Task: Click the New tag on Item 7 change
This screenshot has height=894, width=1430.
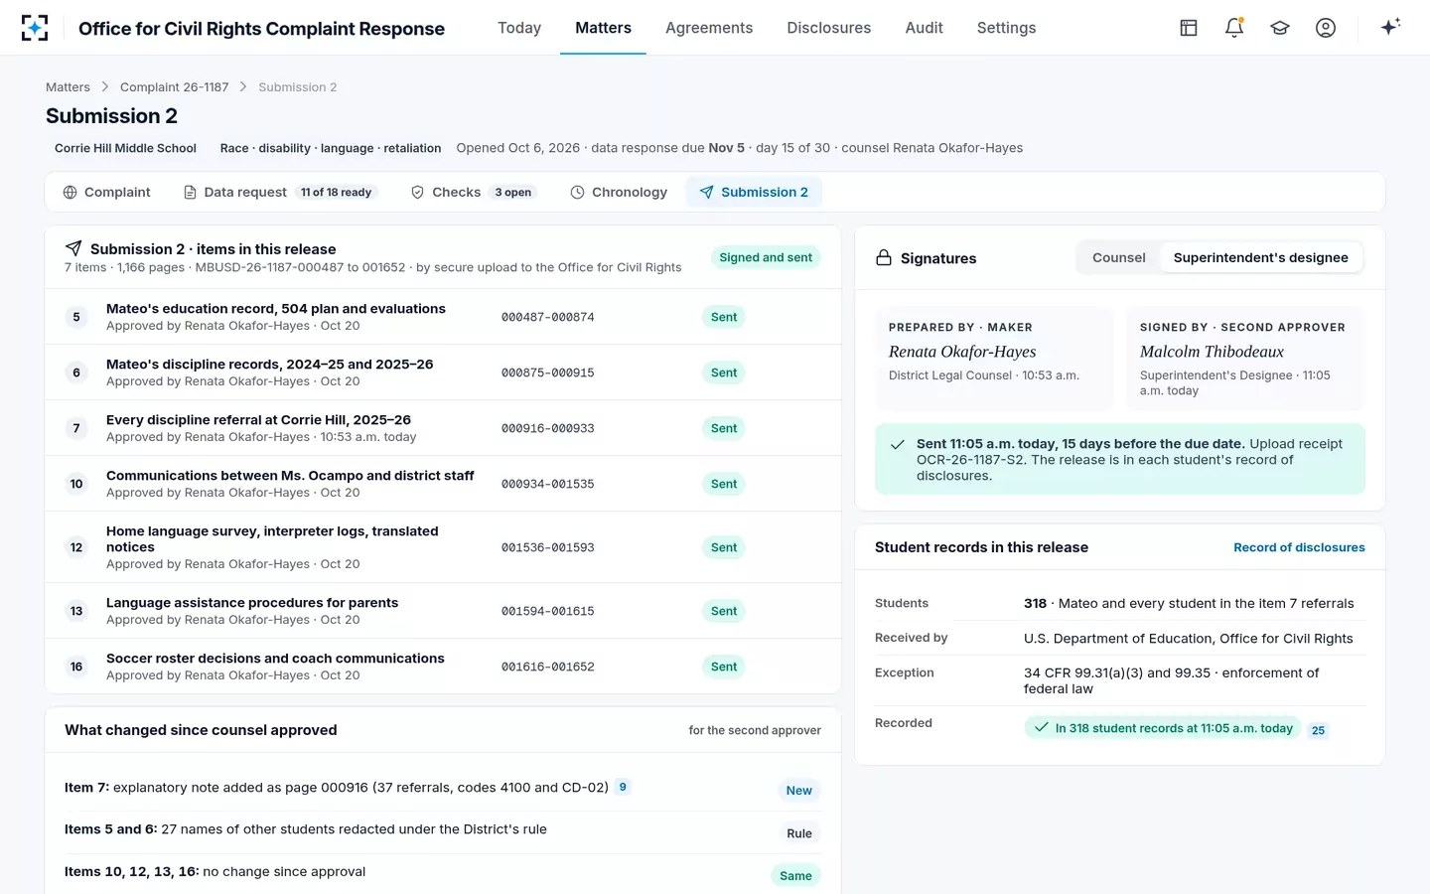Action: coord(799,791)
